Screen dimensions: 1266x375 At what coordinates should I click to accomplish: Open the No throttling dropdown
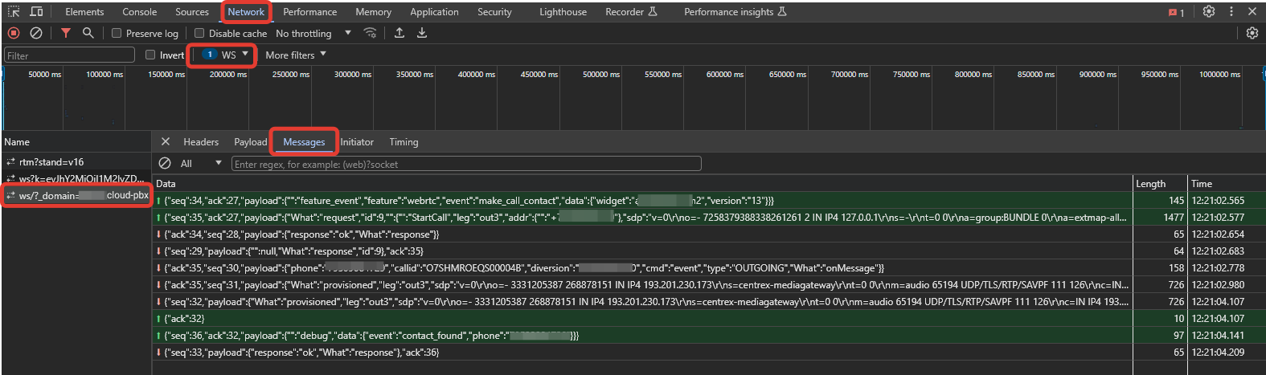(313, 34)
